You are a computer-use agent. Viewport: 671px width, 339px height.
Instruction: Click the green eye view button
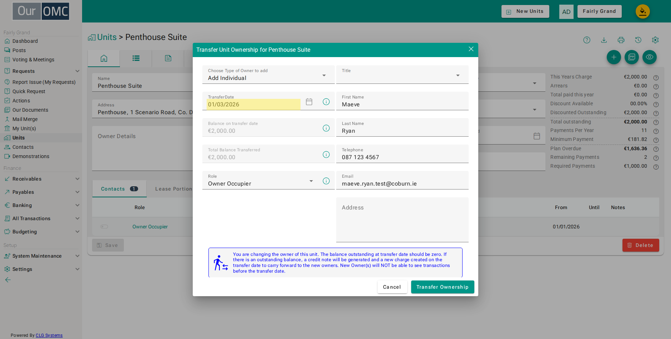pyautogui.click(x=650, y=57)
